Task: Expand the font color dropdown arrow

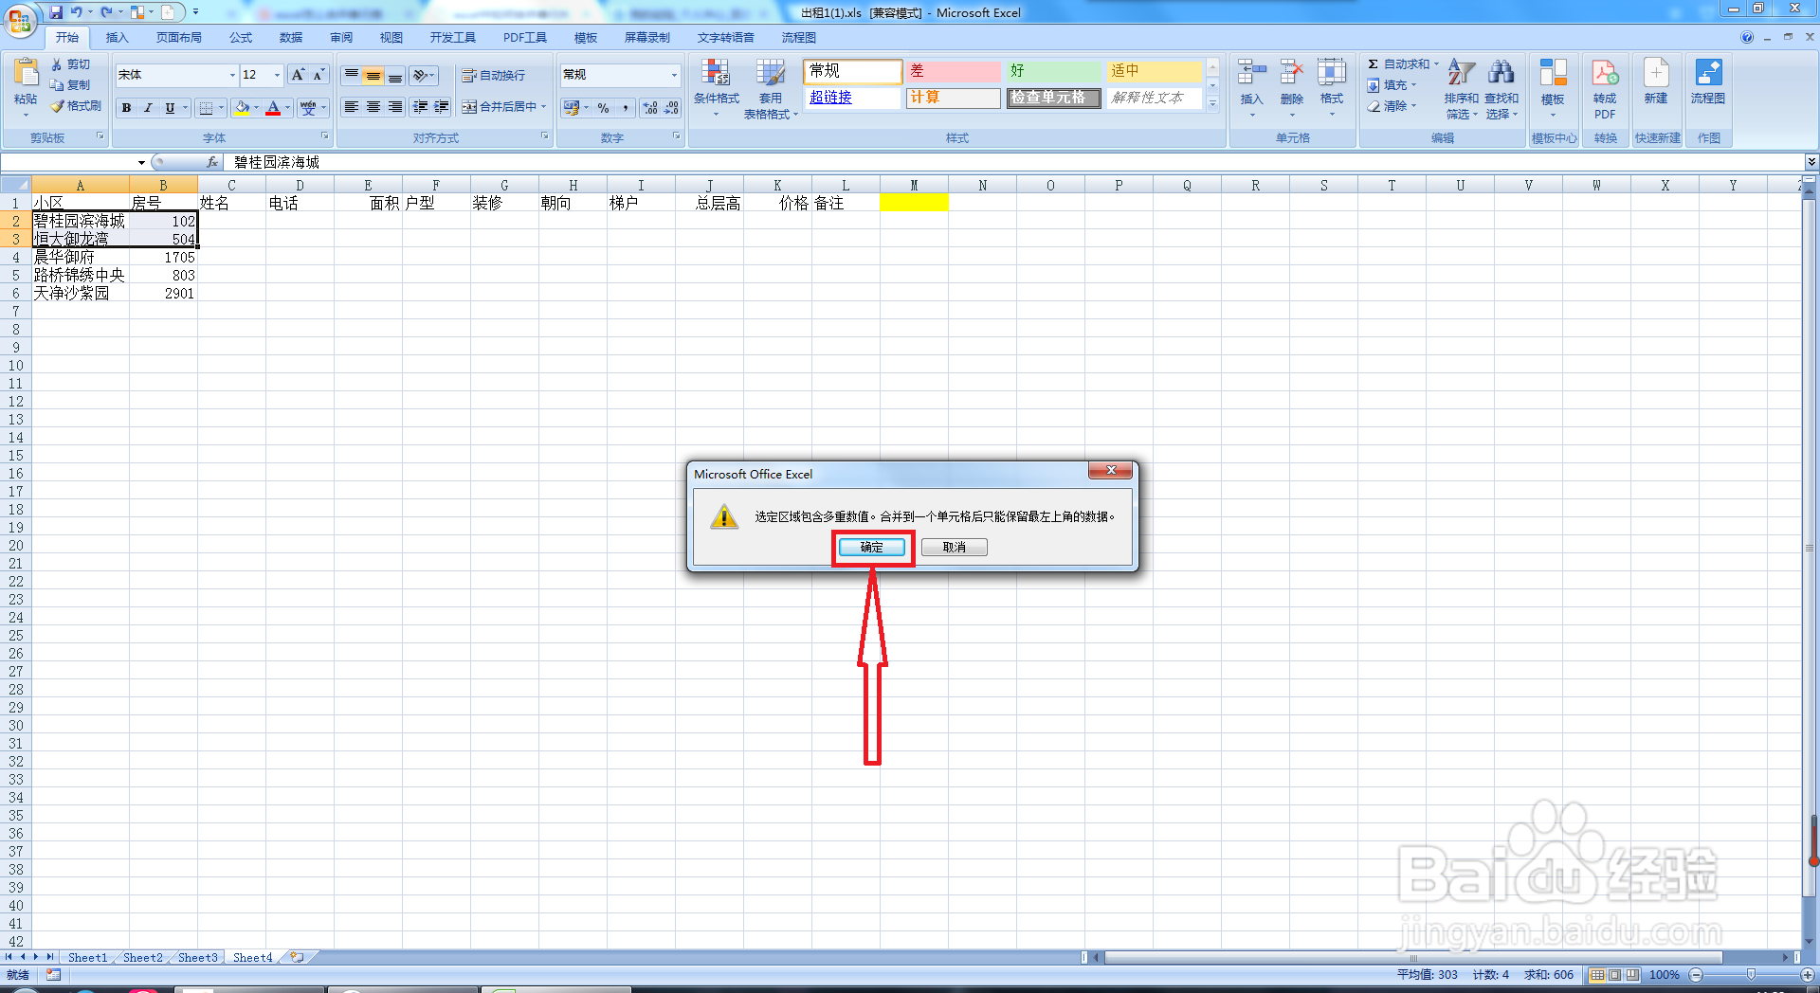Action: point(287,108)
